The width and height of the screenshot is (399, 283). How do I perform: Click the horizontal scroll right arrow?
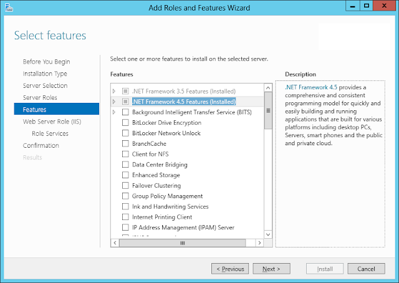[259, 242]
